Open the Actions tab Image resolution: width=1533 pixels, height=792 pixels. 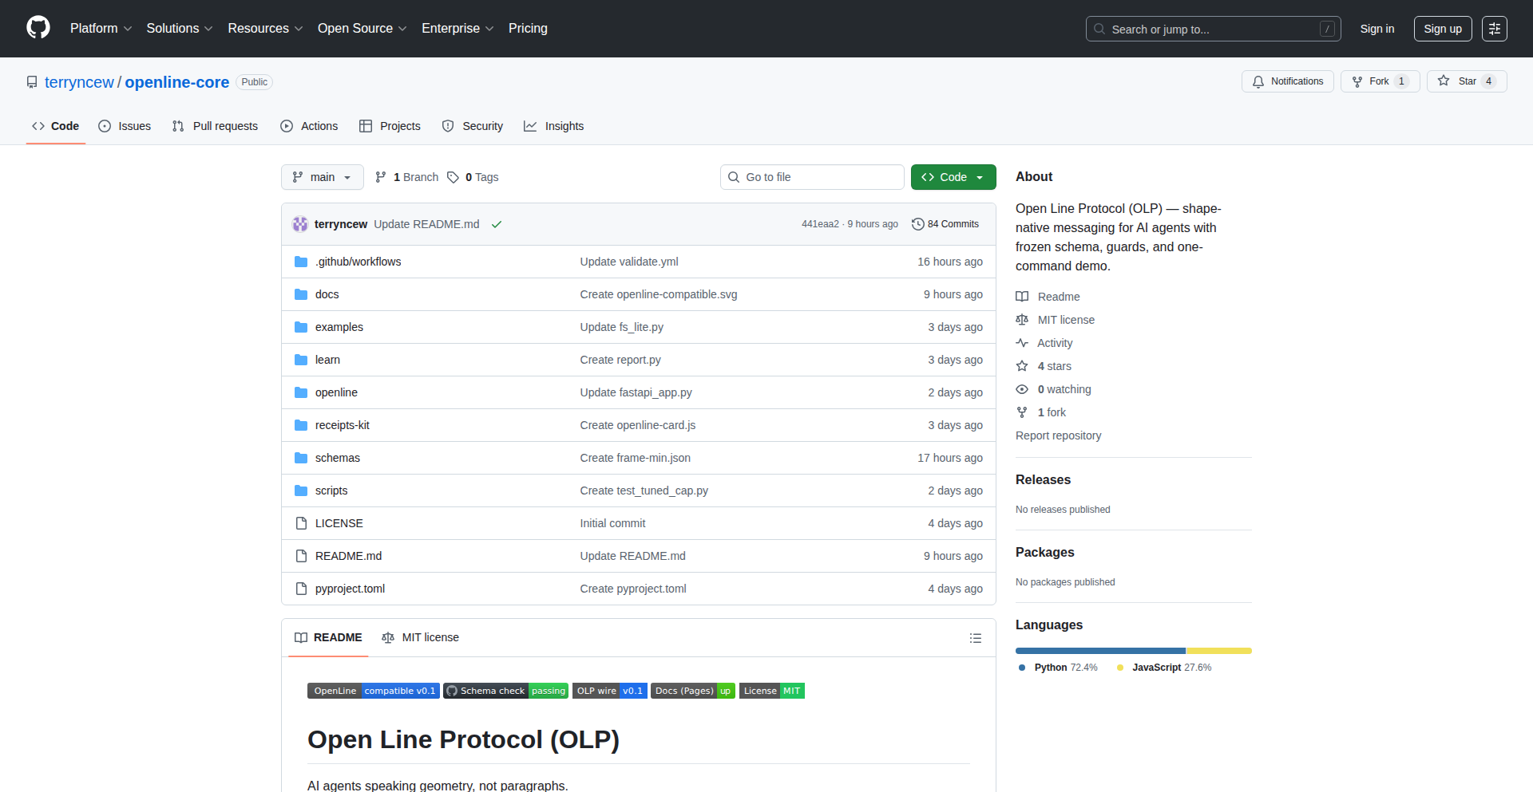click(x=309, y=126)
